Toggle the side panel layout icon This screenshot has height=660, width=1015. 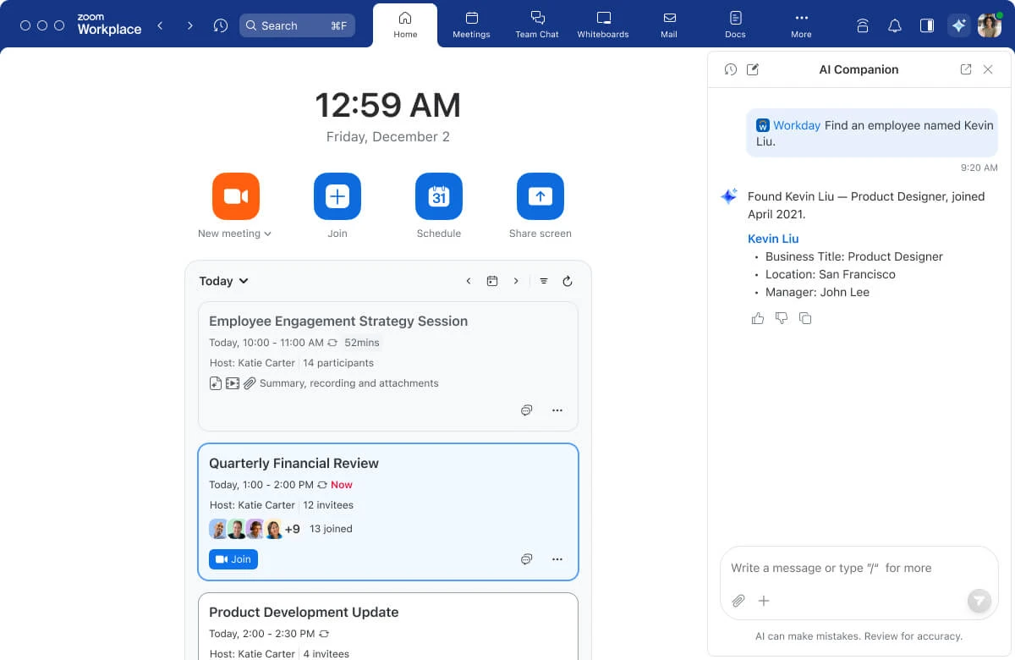pos(927,25)
